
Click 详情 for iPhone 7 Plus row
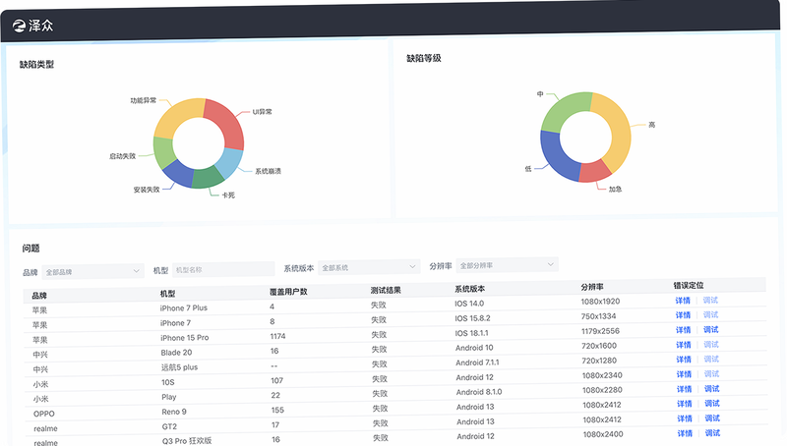tap(683, 301)
